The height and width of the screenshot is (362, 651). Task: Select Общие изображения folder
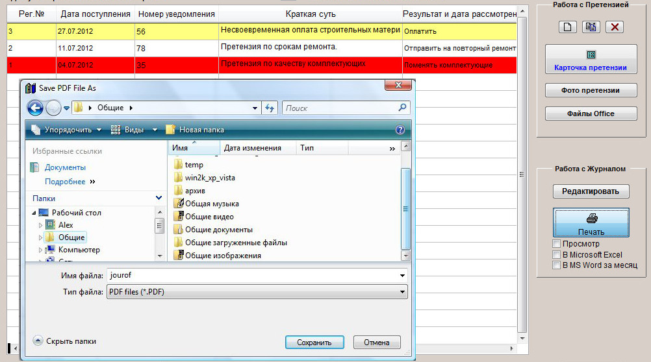pos(223,256)
